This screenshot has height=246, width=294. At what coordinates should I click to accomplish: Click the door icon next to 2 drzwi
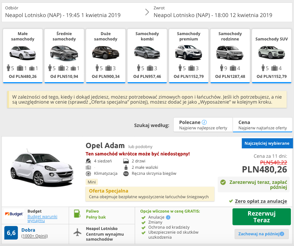coord(126,160)
